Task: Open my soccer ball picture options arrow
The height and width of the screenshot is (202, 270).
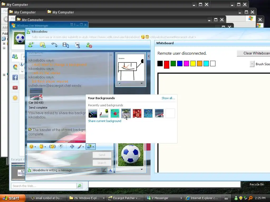Action: [142, 169]
